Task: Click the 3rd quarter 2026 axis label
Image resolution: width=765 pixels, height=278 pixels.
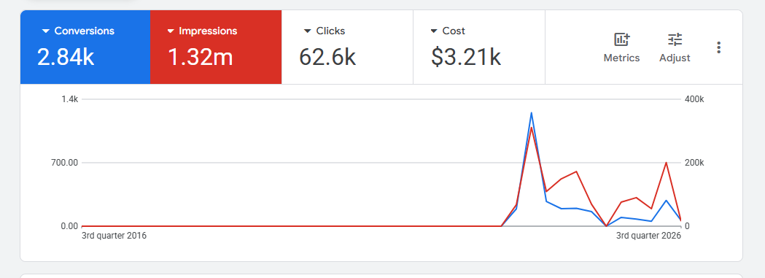Action: click(x=648, y=236)
